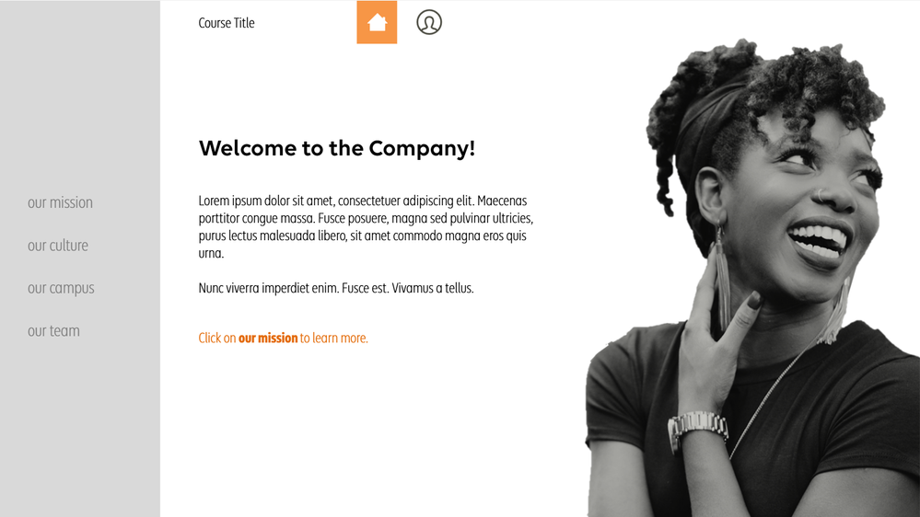Click the circular person avatar icon
Viewport: 920px width, 517px height.
pyautogui.click(x=429, y=22)
